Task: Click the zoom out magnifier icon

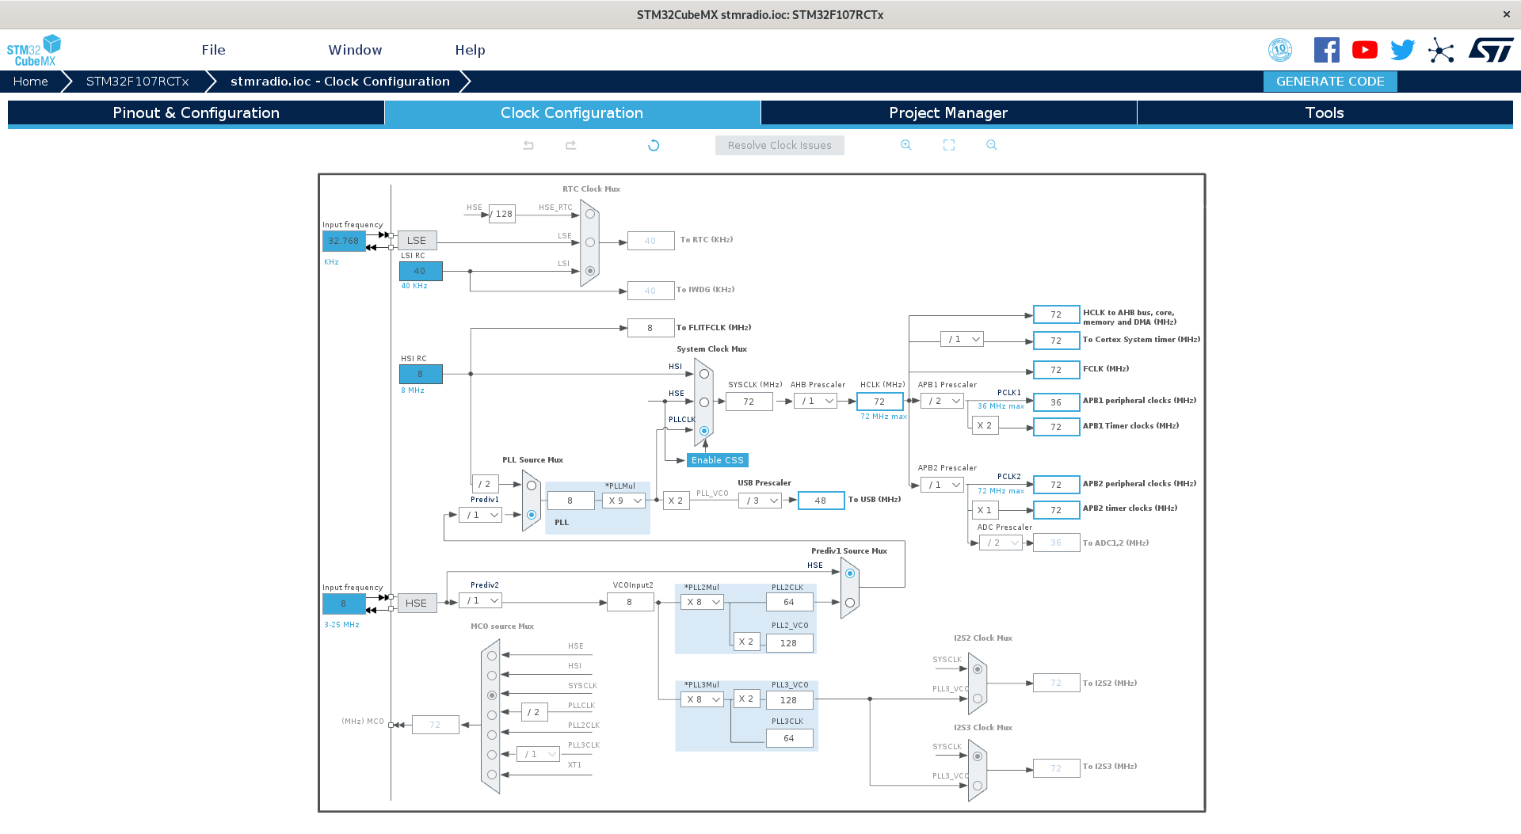Action: [x=992, y=145]
